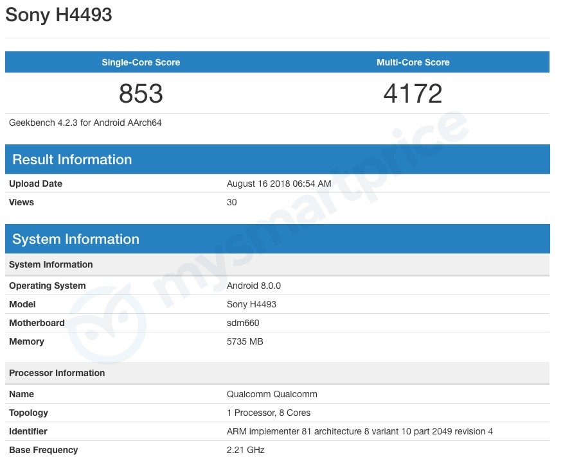Select the 'Android 8.0.0' value
Viewport: 563px width, 462px height.
pyautogui.click(x=253, y=286)
